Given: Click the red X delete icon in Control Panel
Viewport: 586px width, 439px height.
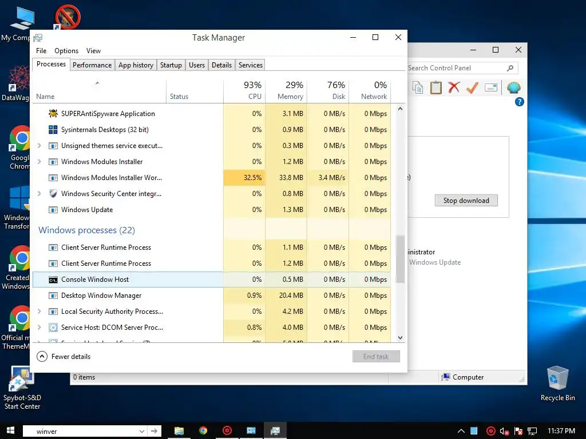Looking at the screenshot, I should pyautogui.click(x=454, y=87).
